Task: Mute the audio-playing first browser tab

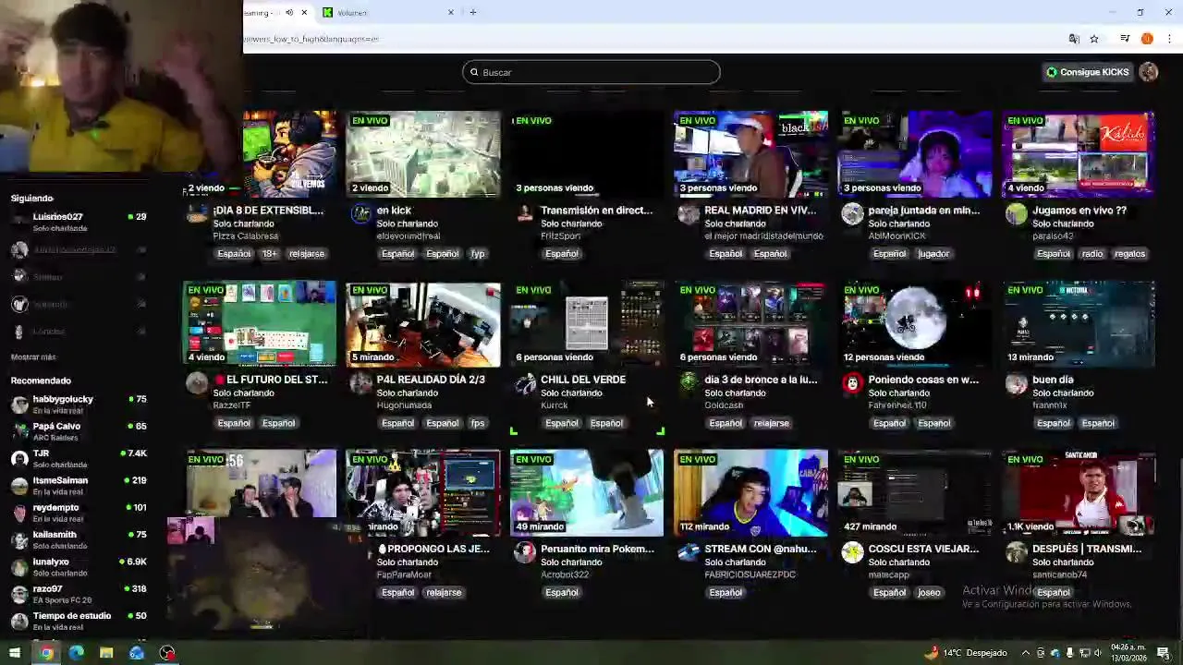Action: (x=289, y=13)
